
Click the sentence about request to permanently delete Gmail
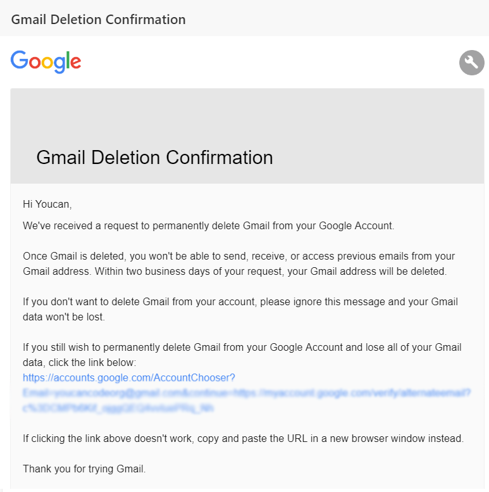coord(209,226)
